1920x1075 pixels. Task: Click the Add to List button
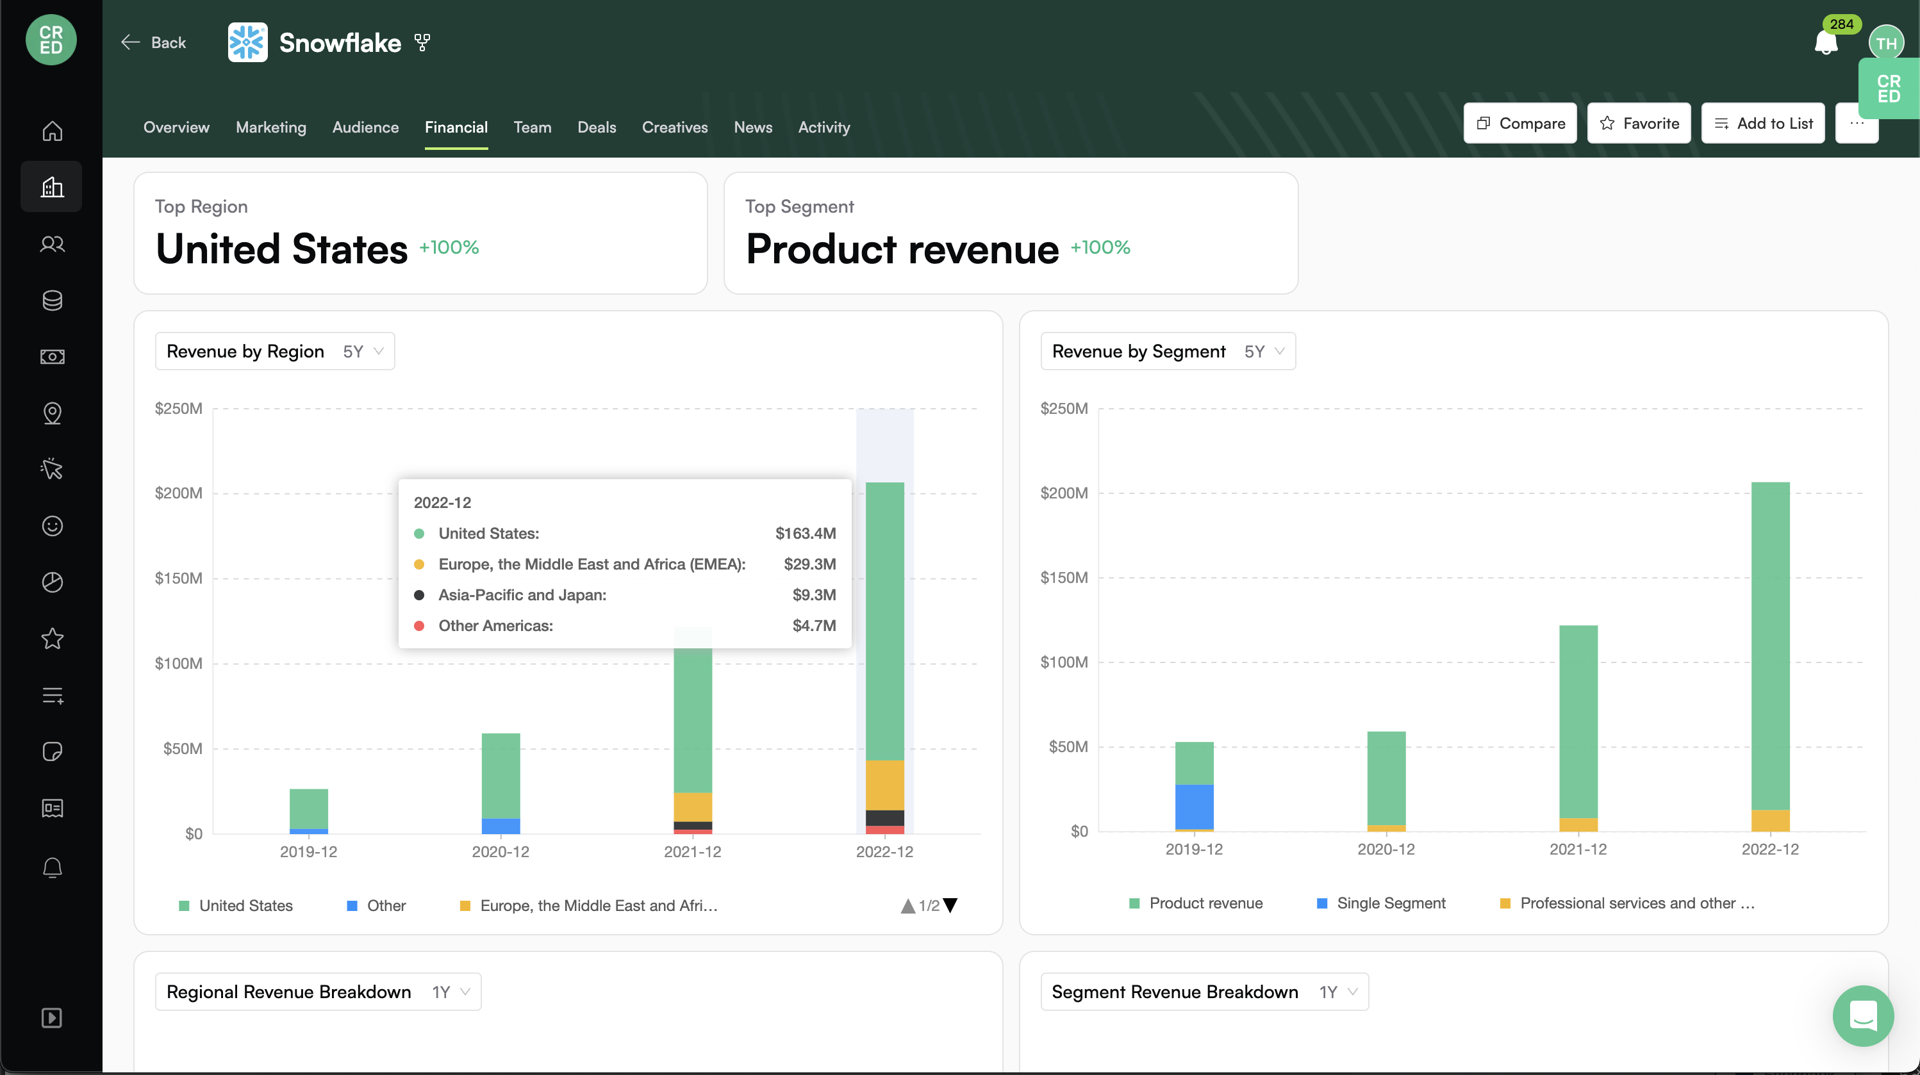click(x=1763, y=123)
